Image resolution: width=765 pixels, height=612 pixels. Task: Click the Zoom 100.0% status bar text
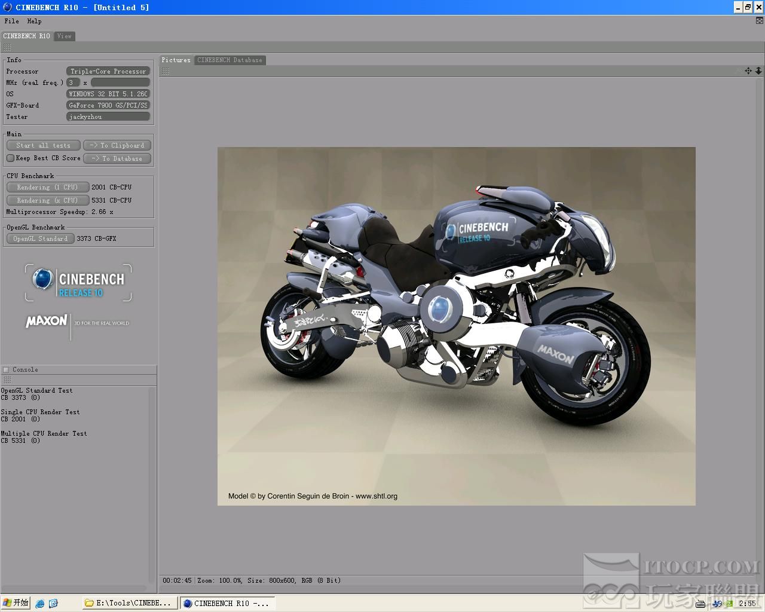[220, 580]
